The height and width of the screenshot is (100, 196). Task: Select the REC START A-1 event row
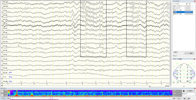point(183,6)
